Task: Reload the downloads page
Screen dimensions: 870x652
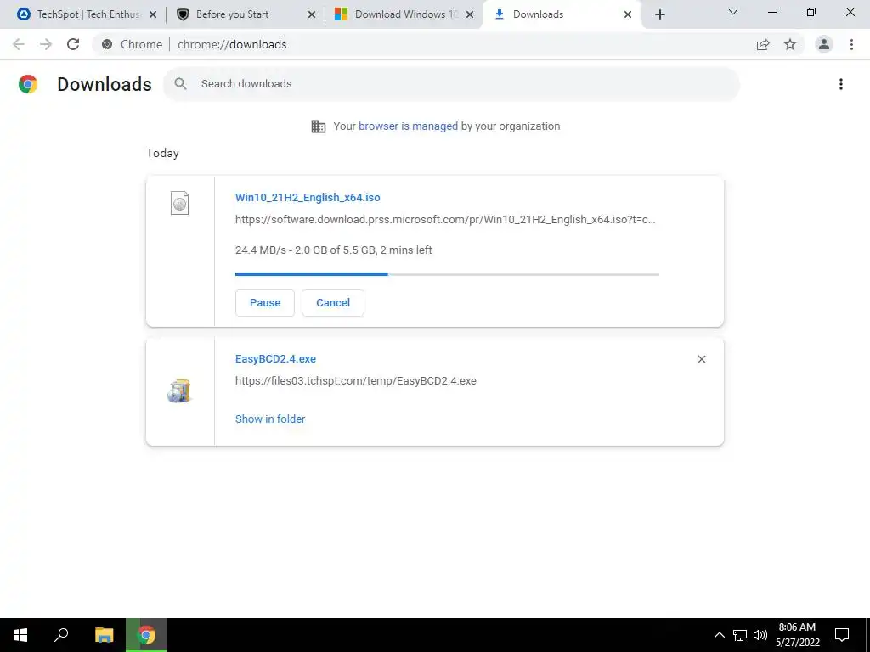Action: [73, 44]
